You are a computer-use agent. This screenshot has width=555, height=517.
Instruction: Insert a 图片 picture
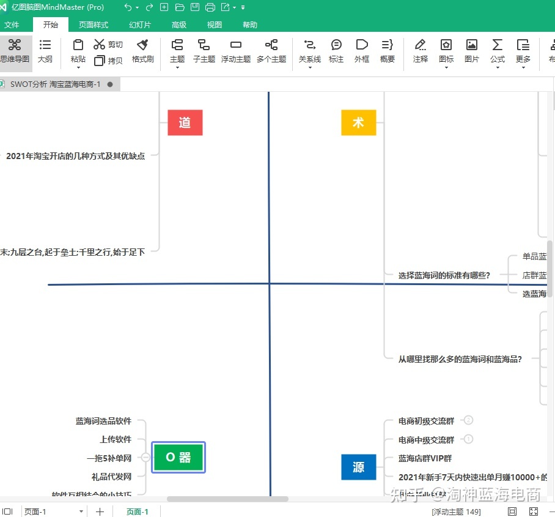pos(471,51)
